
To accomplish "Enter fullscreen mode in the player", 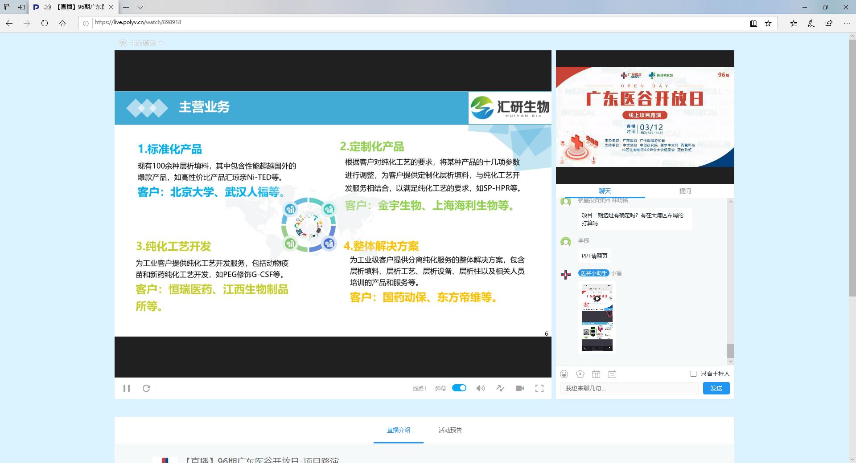I will tap(539, 388).
